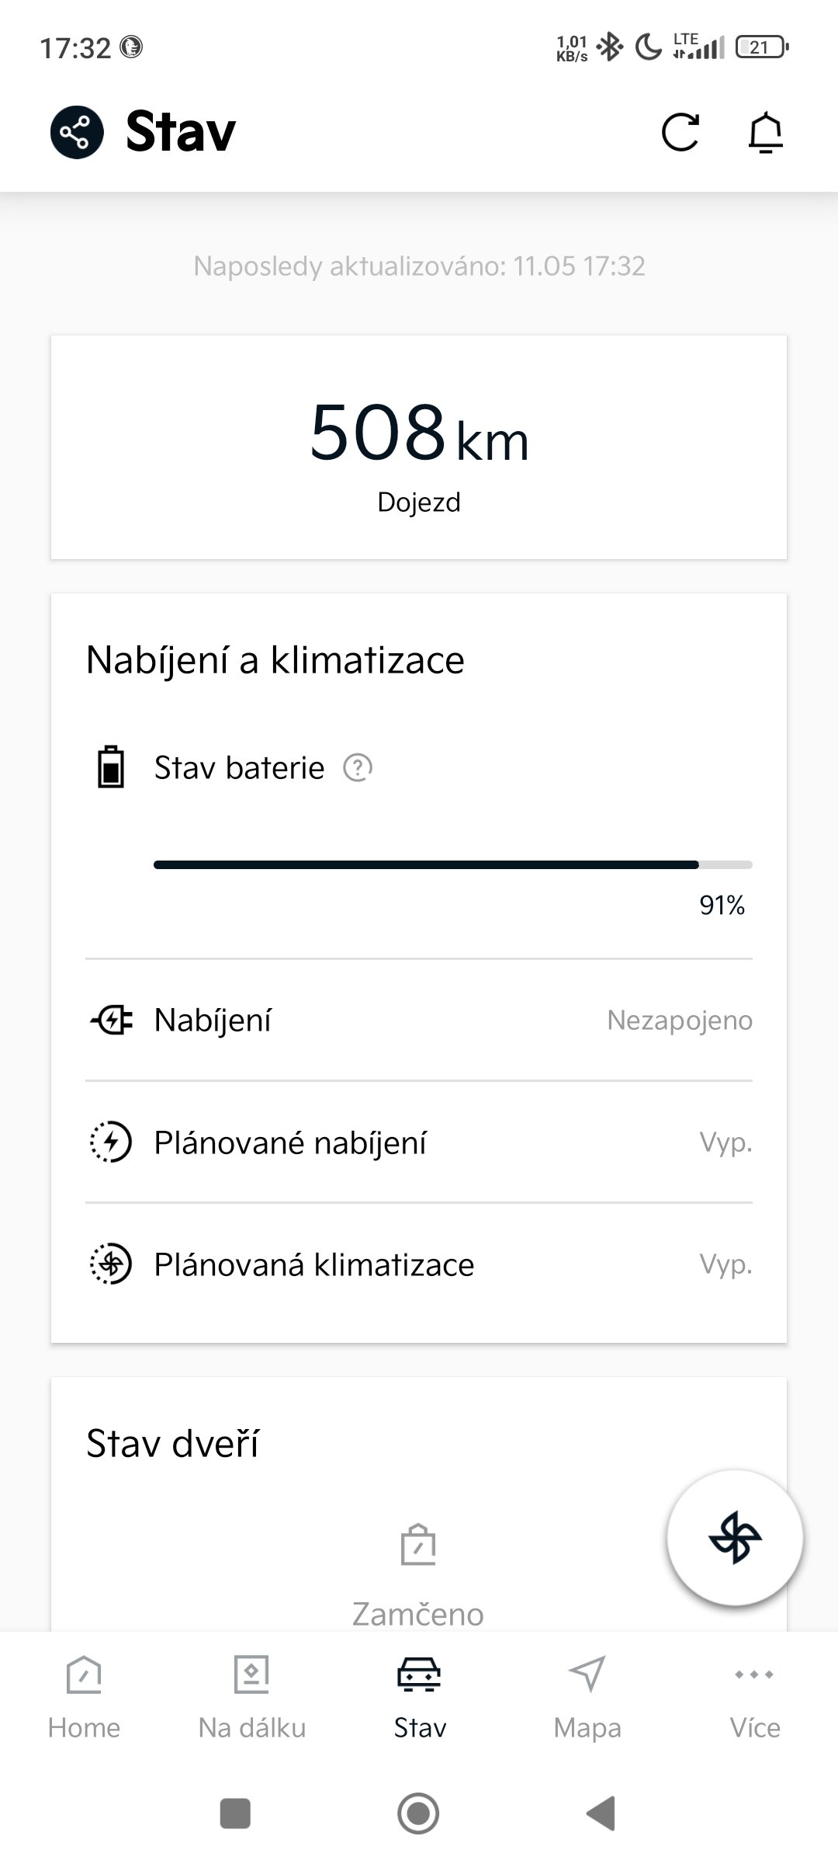Tap the charging plug icon

112,1020
